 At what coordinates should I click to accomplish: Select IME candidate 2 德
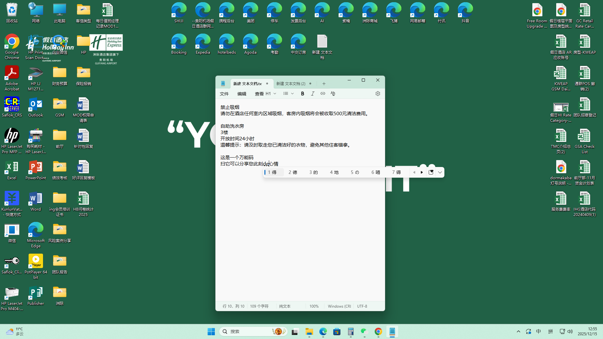(293, 172)
